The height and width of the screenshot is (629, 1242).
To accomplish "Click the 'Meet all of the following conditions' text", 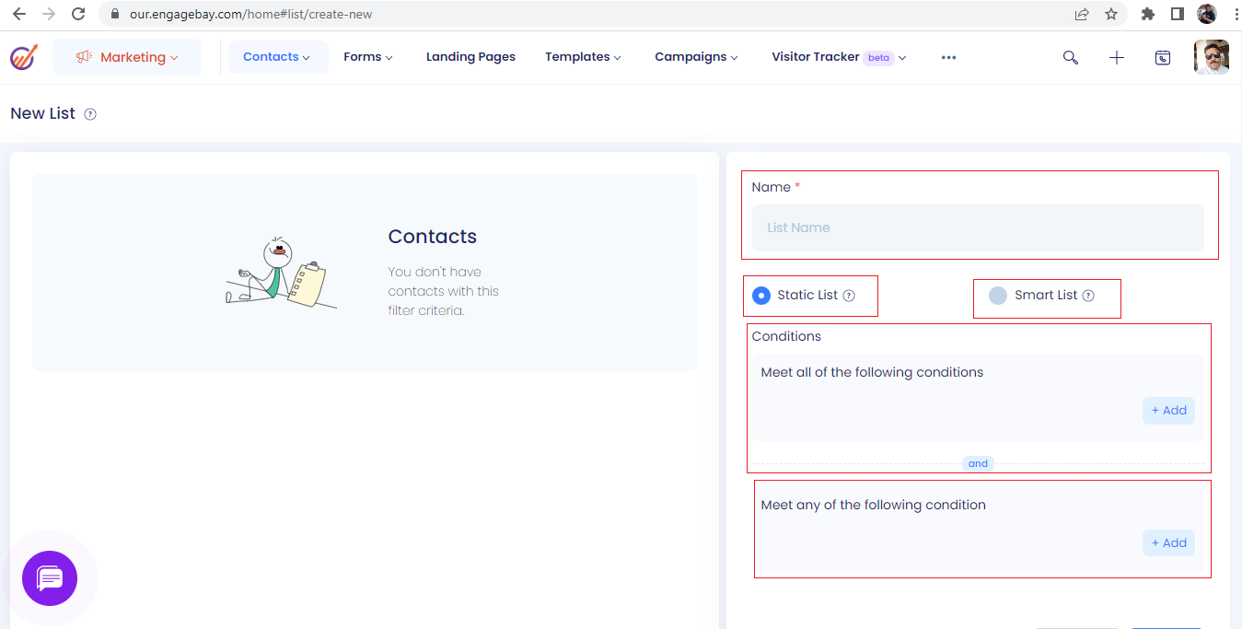I will pos(872,373).
